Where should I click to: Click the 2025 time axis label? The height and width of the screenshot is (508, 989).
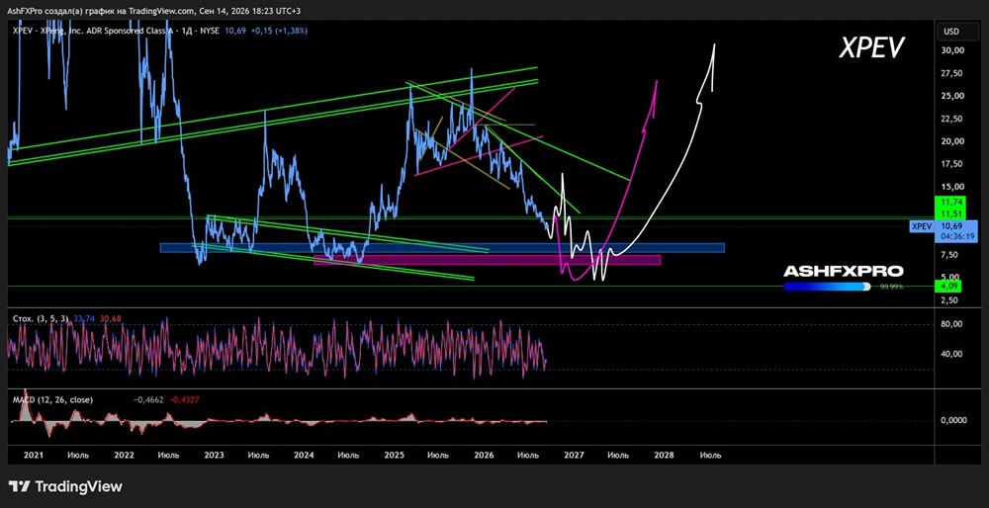coord(395,455)
